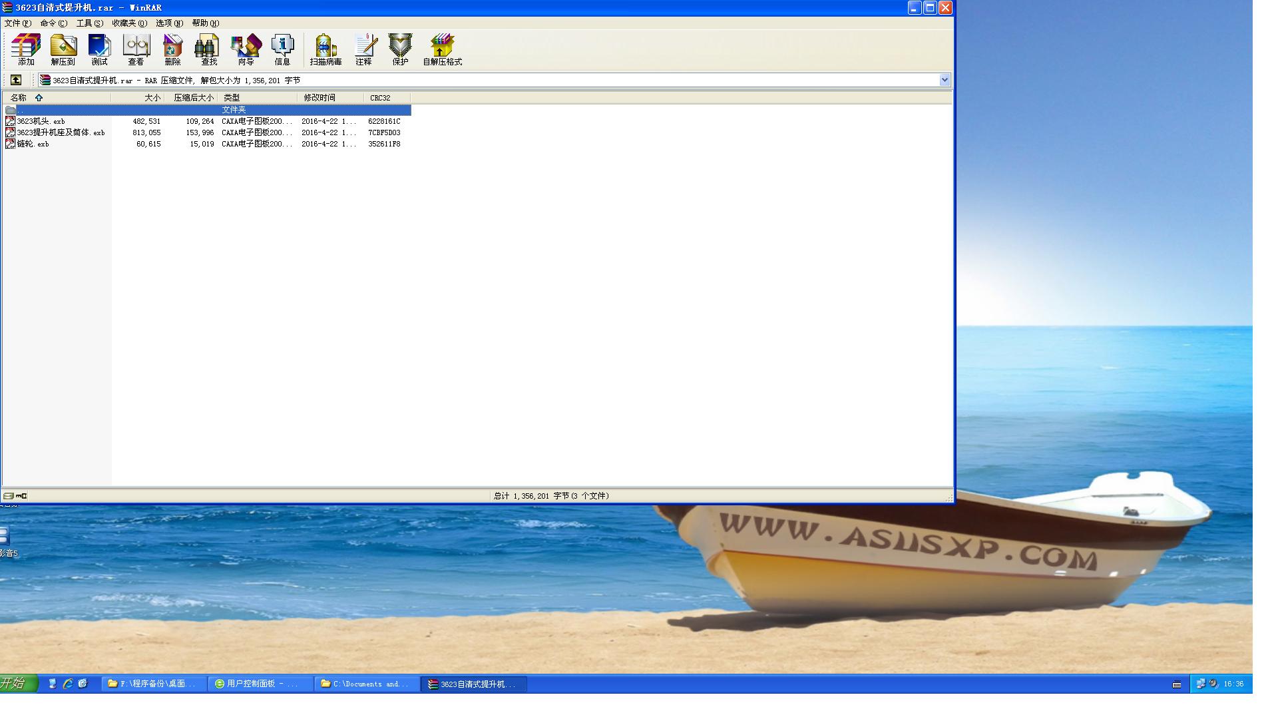The height and width of the screenshot is (719, 1278).
Task: Launch the Wizard (向导) icon
Action: click(x=246, y=50)
